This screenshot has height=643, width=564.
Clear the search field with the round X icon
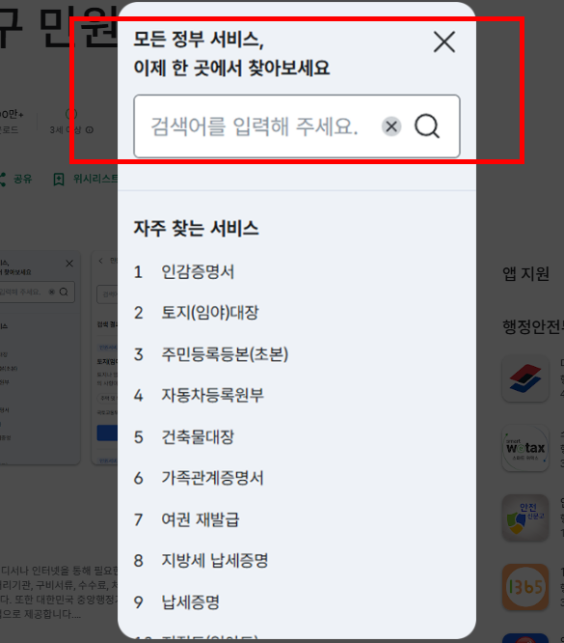(391, 126)
